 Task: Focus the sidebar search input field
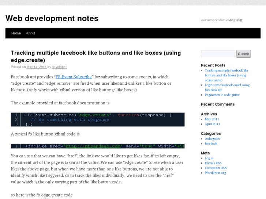click(x=218, y=54)
